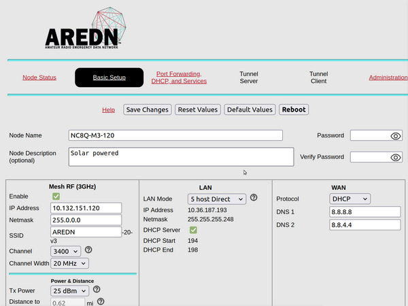Click the Distance 0.62 field

point(67,303)
